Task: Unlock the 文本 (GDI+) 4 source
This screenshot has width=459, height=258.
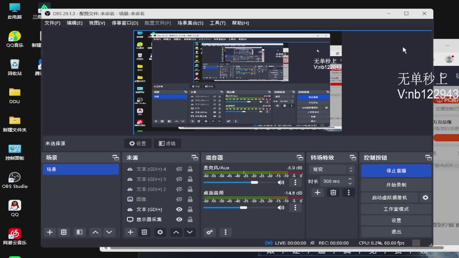Action: pos(190,169)
